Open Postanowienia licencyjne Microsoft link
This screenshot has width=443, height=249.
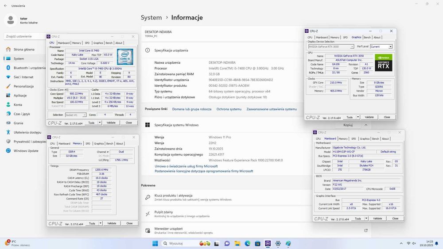click(204, 171)
